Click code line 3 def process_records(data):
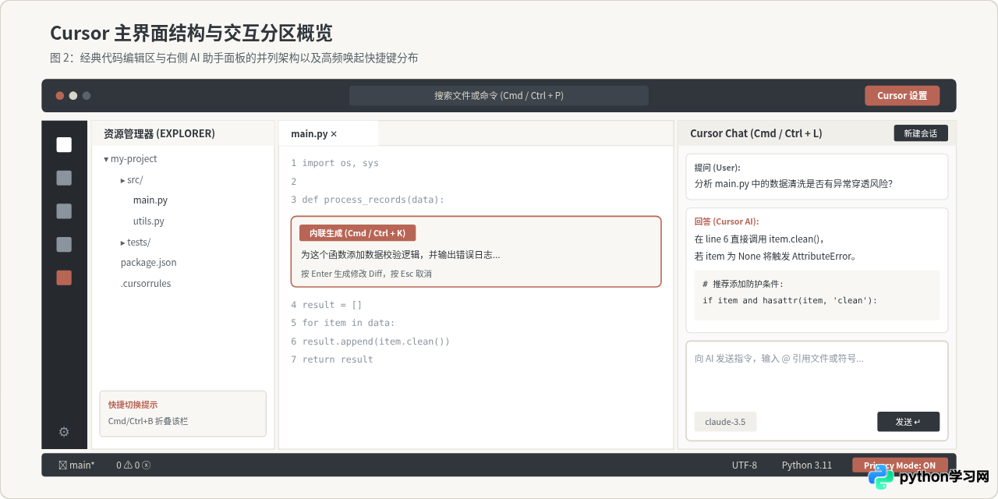The image size is (998, 499). [x=367, y=200]
